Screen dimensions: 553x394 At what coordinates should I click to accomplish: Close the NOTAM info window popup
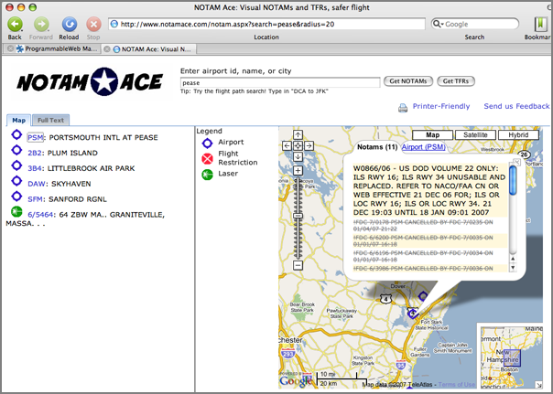(516, 162)
